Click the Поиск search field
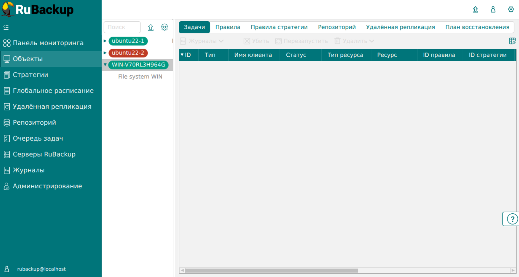Image resolution: width=519 pixels, height=277 pixels. tap(122, 27)
